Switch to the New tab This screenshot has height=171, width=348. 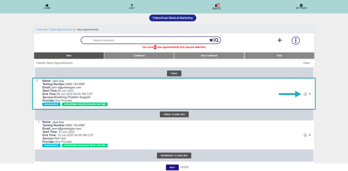coord(69,56)
